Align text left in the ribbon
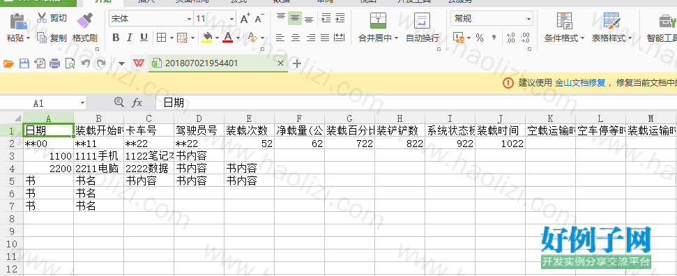 [x=281, y=38]
